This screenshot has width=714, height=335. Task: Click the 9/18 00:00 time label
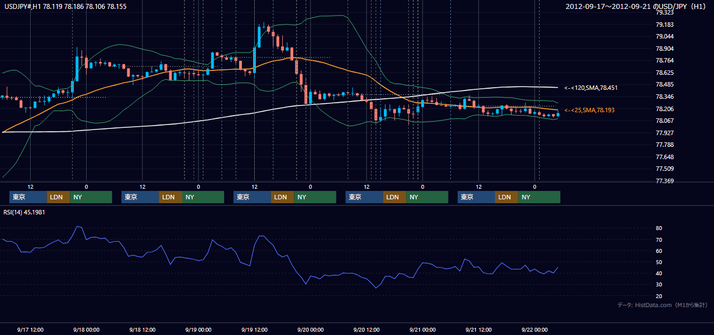(x=87, y=329)
